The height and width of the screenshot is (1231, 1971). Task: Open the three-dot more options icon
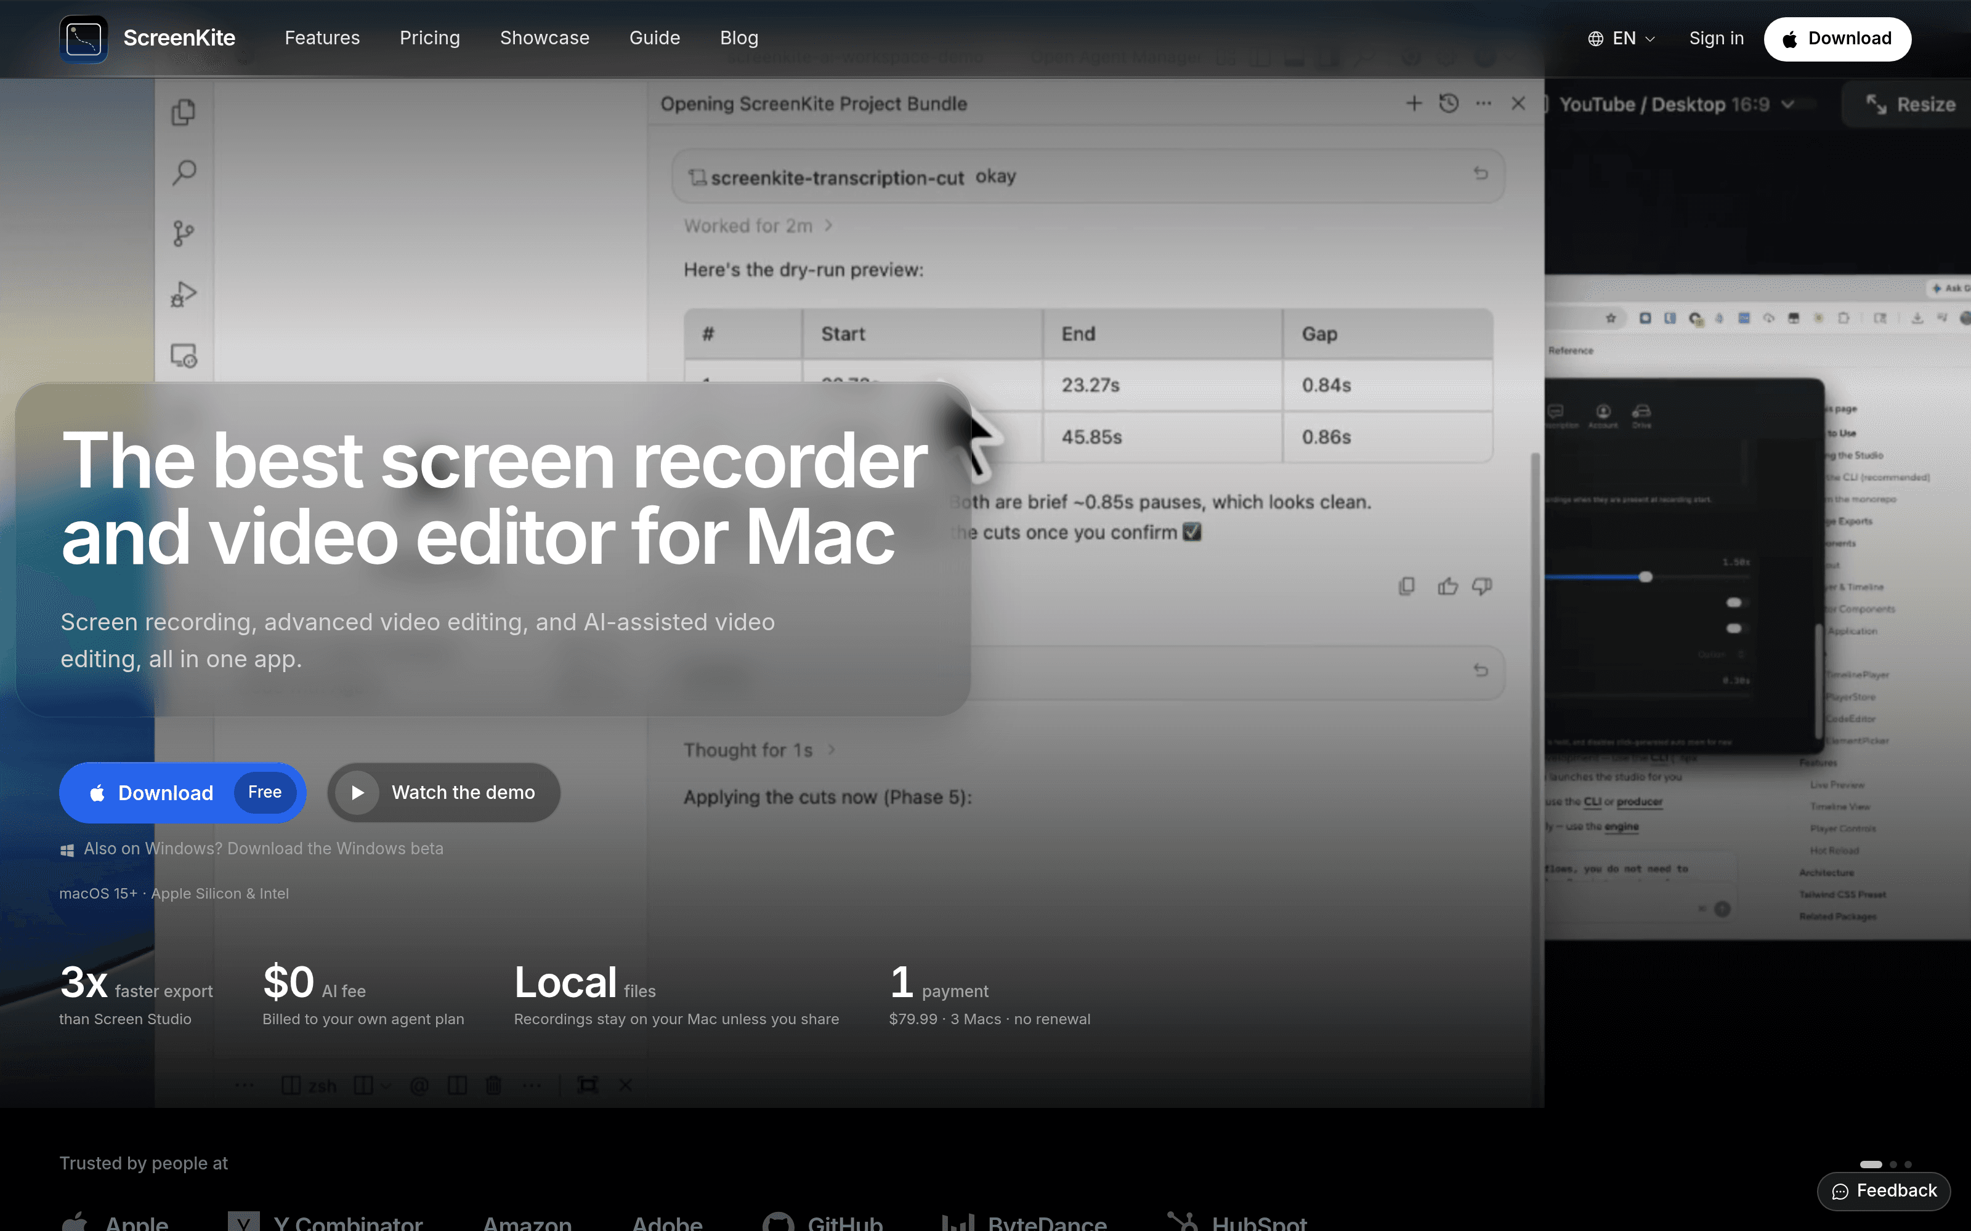tap(1484, 103)
